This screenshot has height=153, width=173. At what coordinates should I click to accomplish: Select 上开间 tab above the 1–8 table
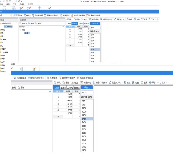70,88
